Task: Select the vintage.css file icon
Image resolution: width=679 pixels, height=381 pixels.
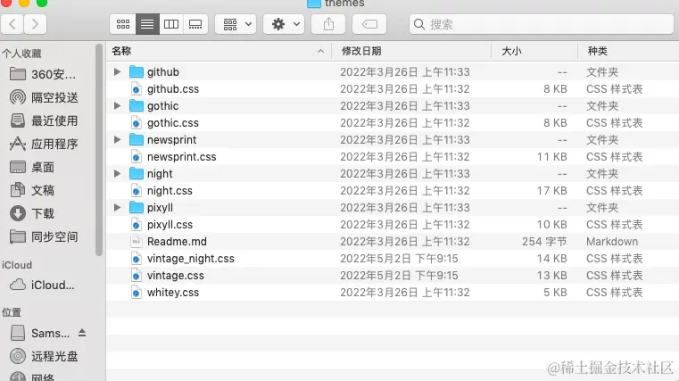Action: click(137, 276)
